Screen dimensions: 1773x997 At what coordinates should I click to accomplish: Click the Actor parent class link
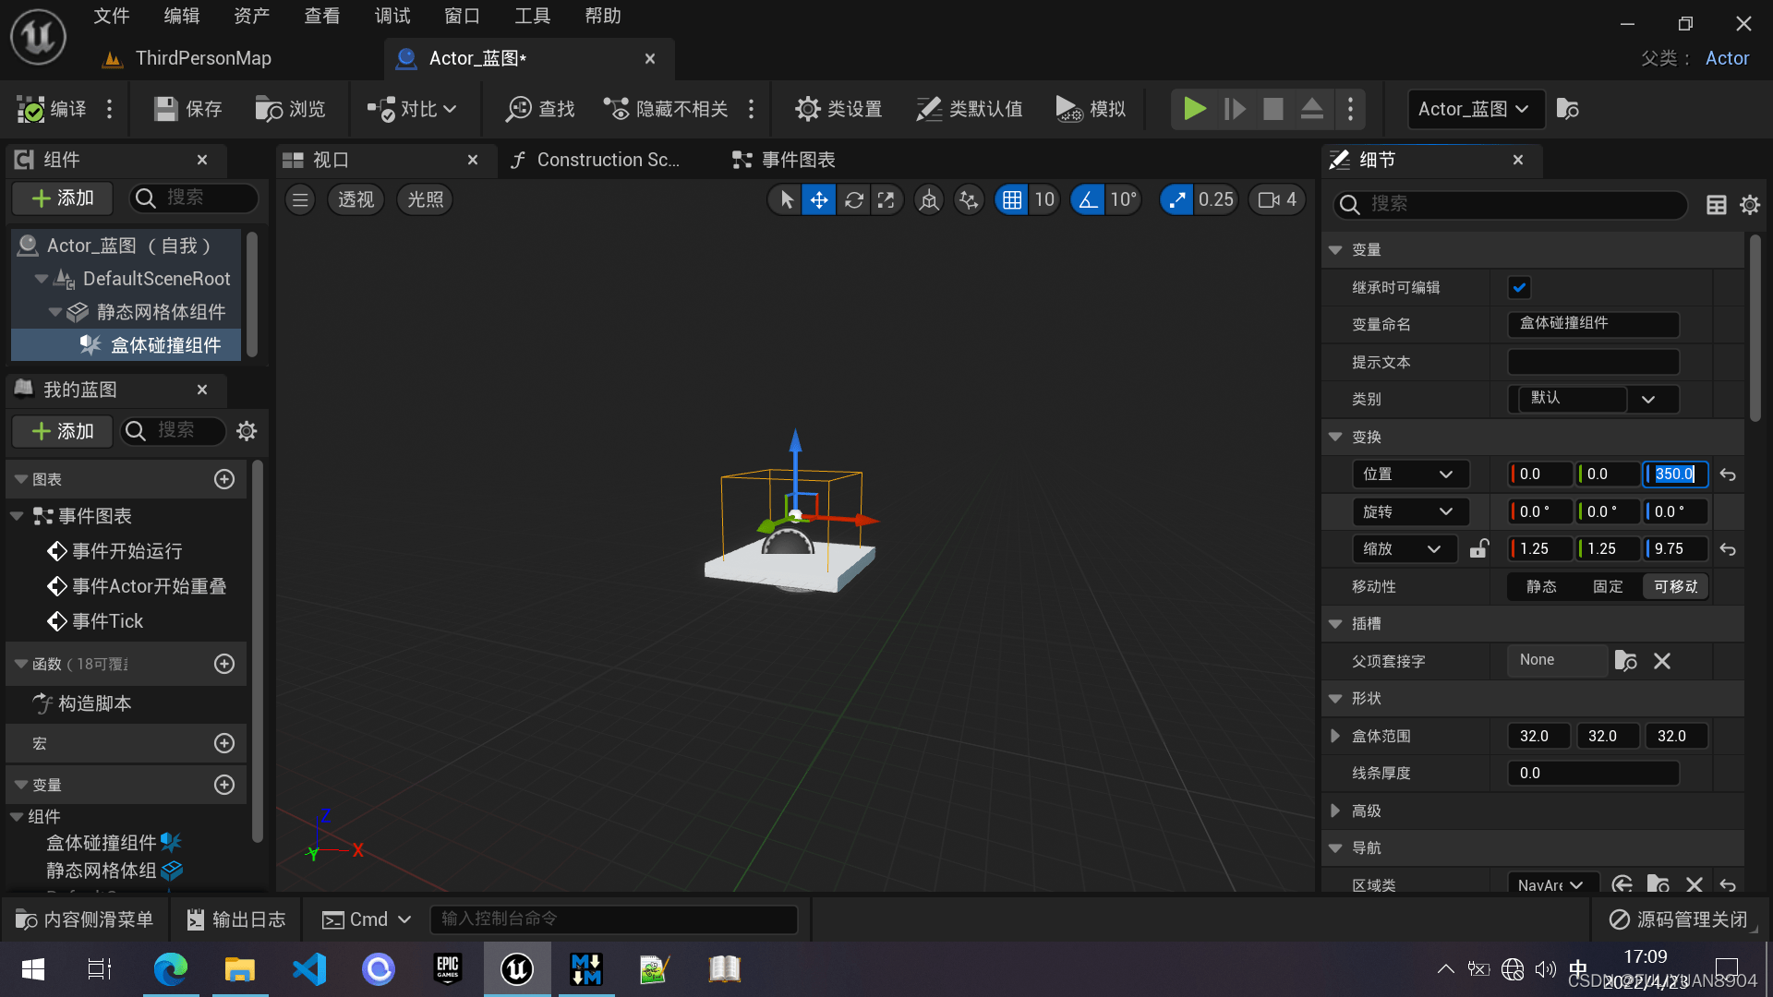(1727, 58)
